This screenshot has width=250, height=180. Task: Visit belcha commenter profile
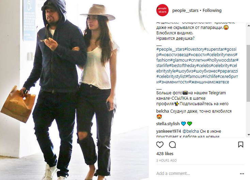coord(162,111)
